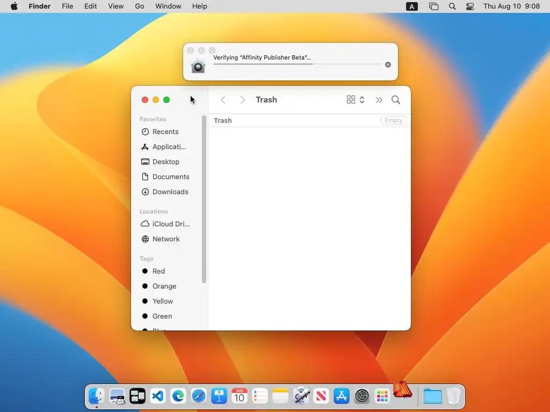The height and width of the screenshot is (412, 550).
Task: Go forward in Finder toolbar
Action: pyautogui.click(x=242, y=100)
